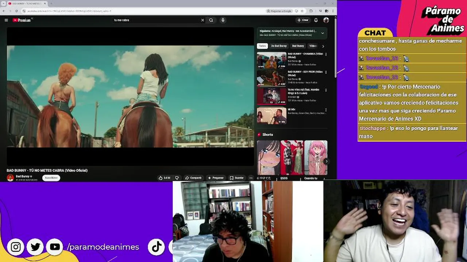Screen dimensions: 467x262
Task: Click the YouTube icon in stream overlay
Action: [x=55, y=247]
